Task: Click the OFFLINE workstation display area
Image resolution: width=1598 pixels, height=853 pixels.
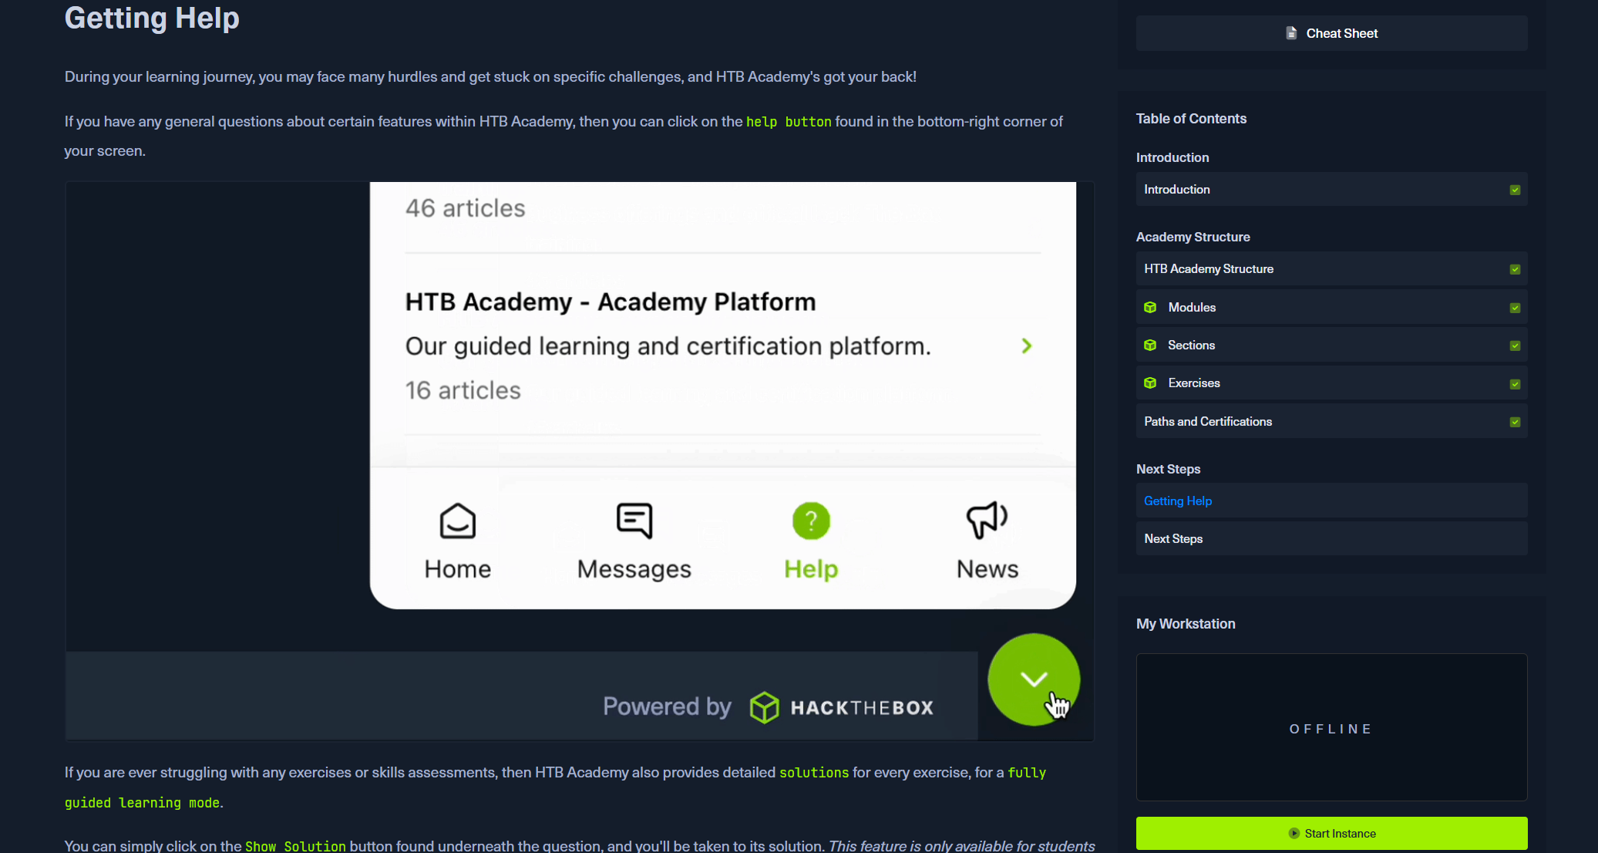Action: coord(1331,728)
